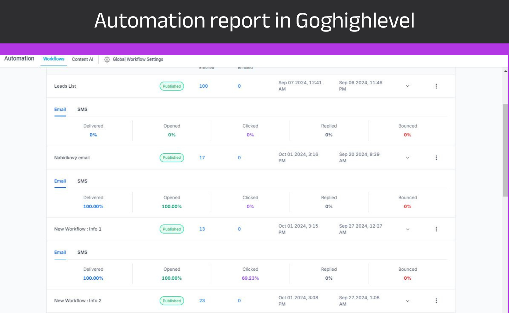Click Published badge on New Workflow : Info 2
Viewport: 509px width, 313px height.
coord(172,301)
